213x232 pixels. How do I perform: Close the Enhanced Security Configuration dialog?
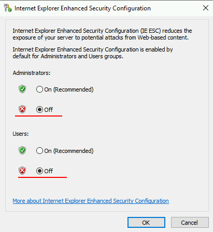pos(206,8)
